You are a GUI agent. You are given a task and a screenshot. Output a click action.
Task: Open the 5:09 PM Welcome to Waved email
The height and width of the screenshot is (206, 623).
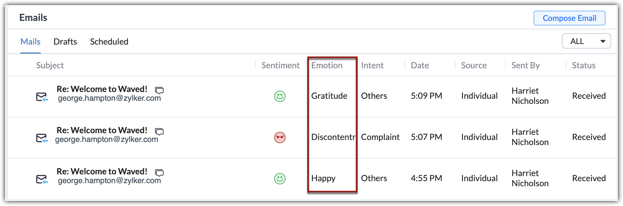click(102, 89)
